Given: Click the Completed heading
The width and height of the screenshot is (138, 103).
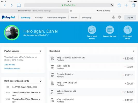Looking at the screenshot, I should 55,51.
